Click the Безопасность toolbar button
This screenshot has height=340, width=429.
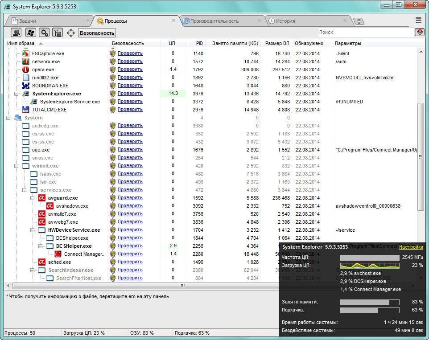pyautogui.click(x=97, y=33)
